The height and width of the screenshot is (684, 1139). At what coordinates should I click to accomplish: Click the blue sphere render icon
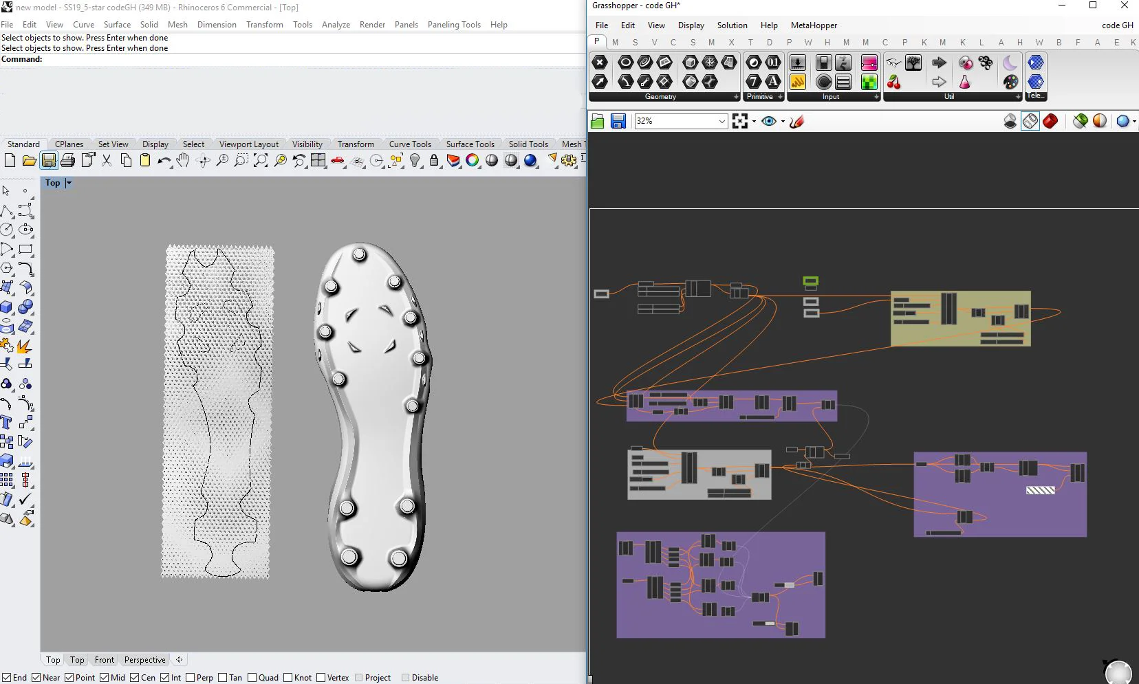pos(530,160)
